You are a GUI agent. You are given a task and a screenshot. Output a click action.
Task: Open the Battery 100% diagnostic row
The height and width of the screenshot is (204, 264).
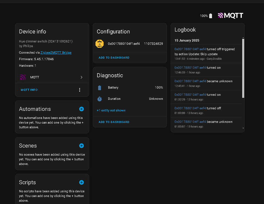[130, 88]
